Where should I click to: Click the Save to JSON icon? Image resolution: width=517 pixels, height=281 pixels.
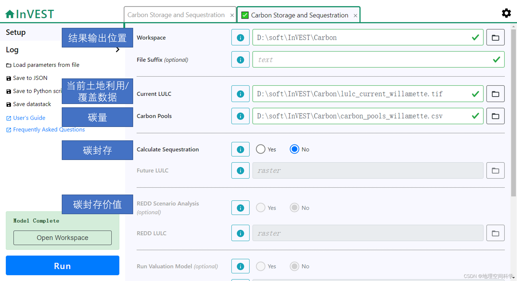(x=9, y=78)
